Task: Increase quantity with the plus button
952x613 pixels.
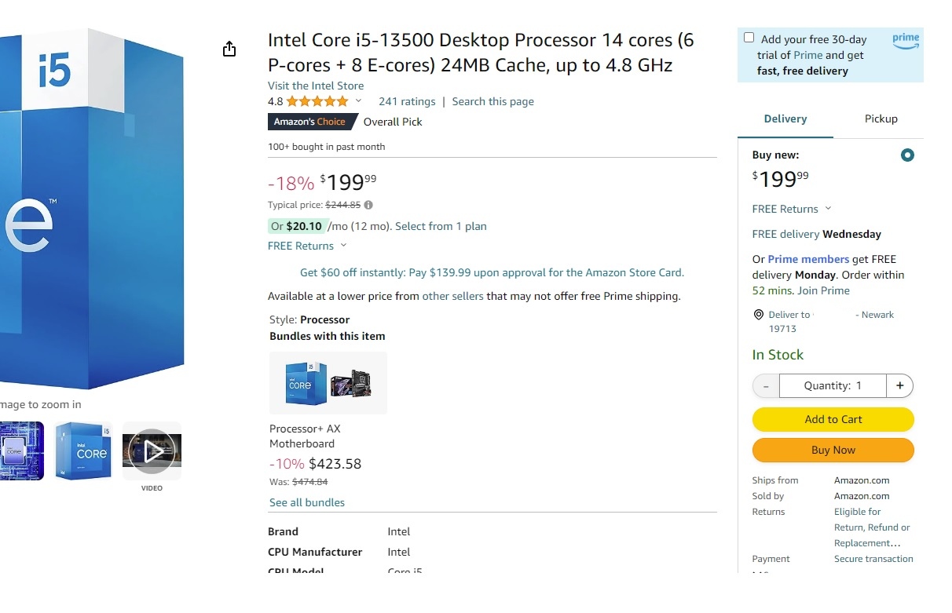Action: (x=899, y=385)
